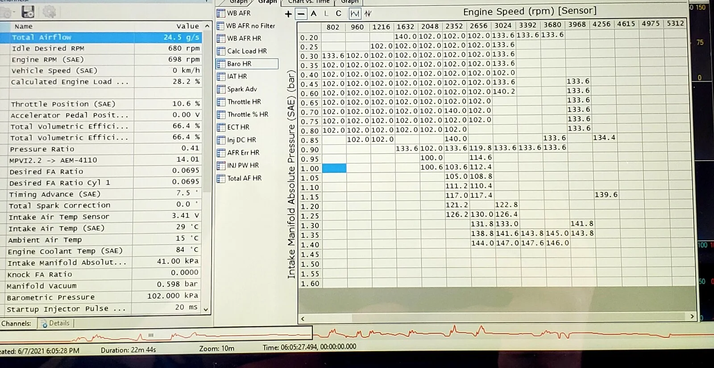Click the left arrow of the table's horizontal scrollbar
The image size is (714, 368).
(303, 318)
